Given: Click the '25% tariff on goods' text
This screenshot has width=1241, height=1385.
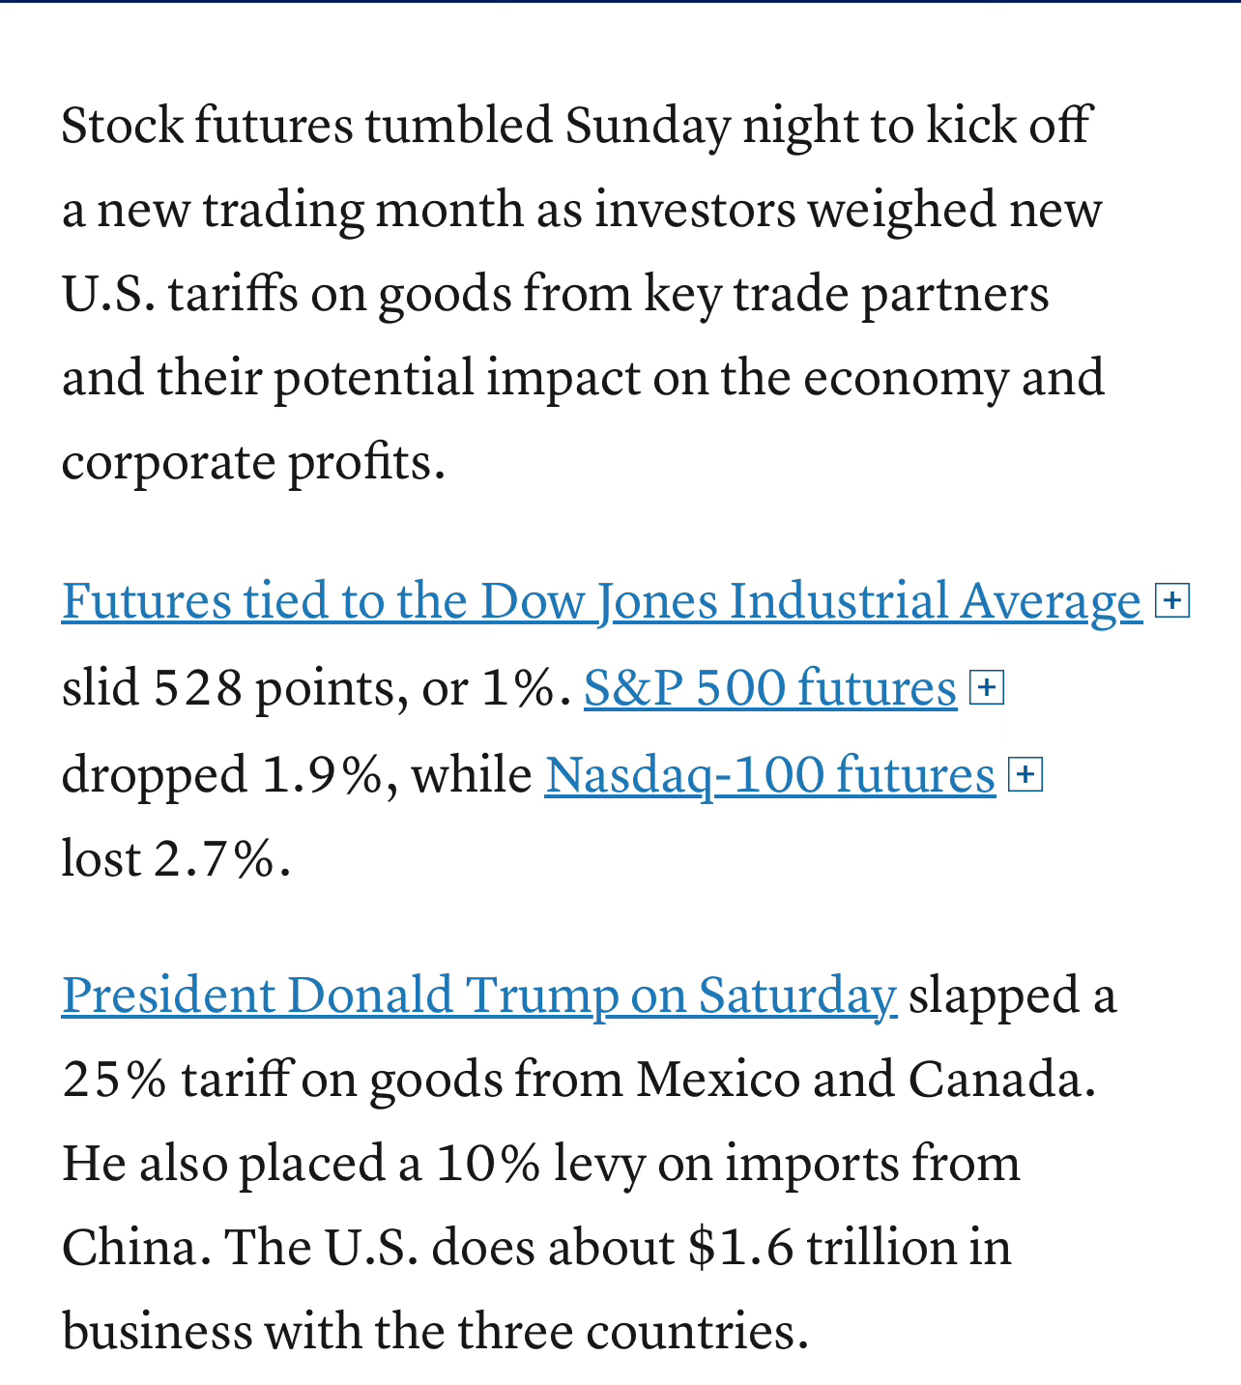Looking at the screenshot, I should click(x=282, y=1079).
